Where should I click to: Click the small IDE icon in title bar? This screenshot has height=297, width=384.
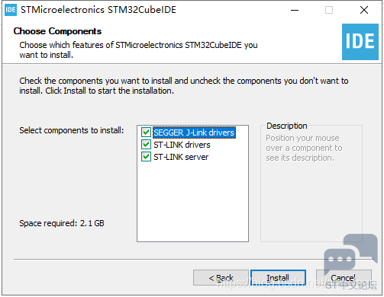click(11, 10)
